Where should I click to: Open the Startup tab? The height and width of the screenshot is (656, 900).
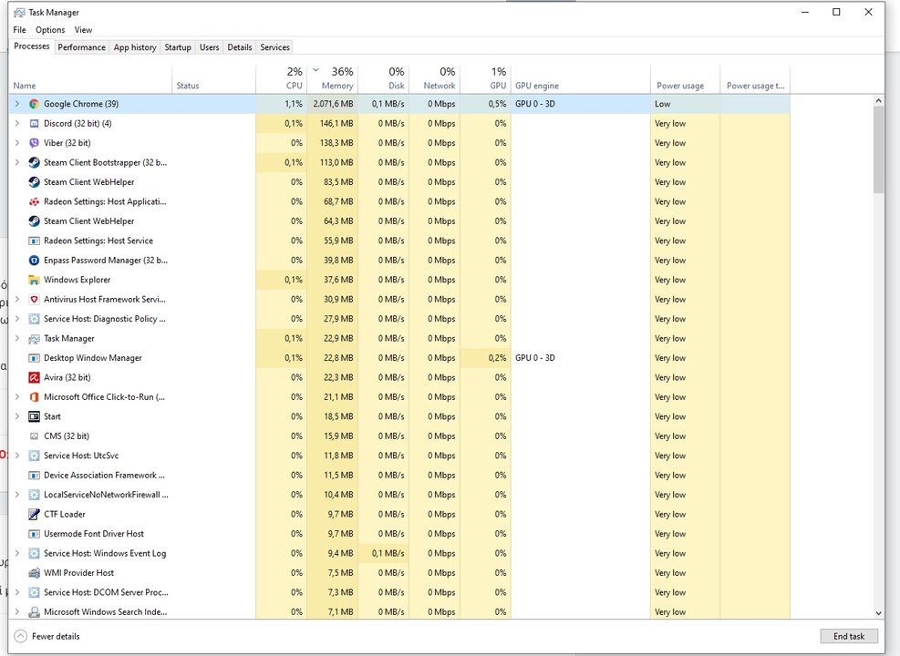click(x=178, y=47)
